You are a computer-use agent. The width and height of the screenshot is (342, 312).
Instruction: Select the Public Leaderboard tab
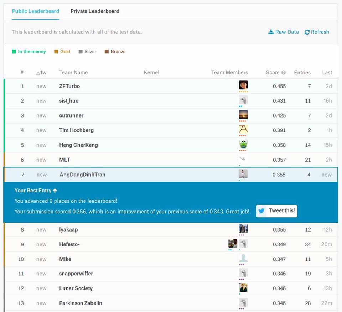click(x=36, y=11)
